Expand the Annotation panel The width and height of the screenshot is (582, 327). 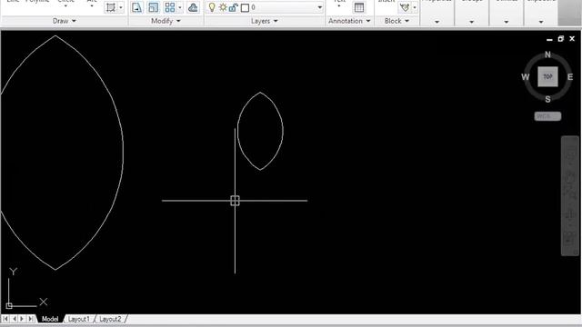[349, 21]
